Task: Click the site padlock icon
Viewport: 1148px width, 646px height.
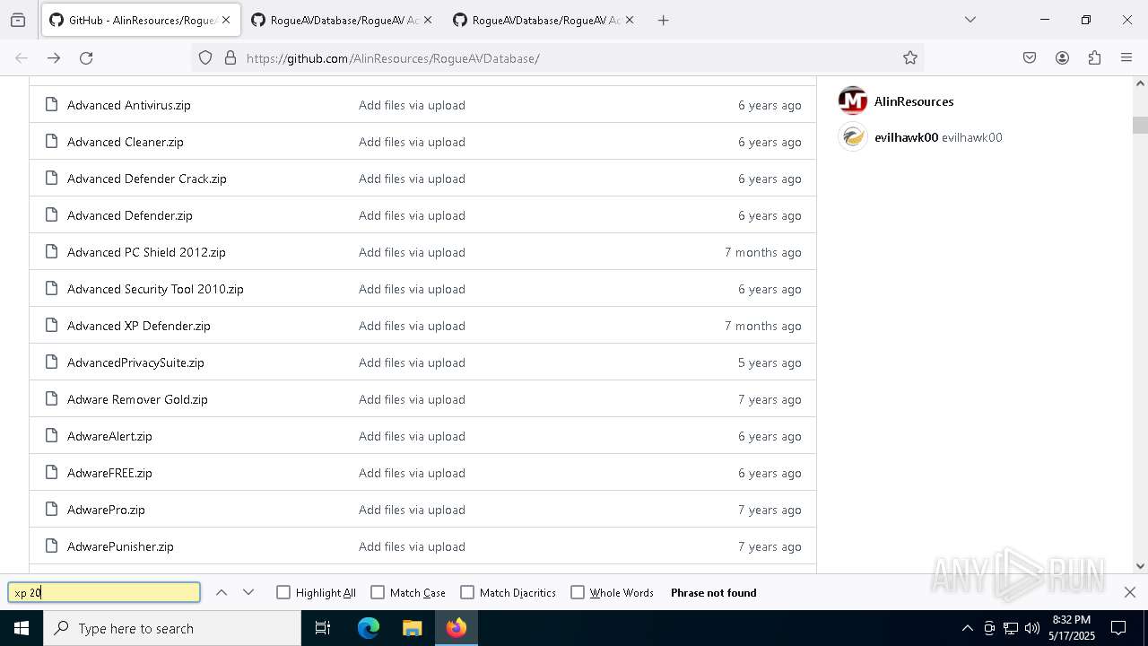Action: pos(230,58)
